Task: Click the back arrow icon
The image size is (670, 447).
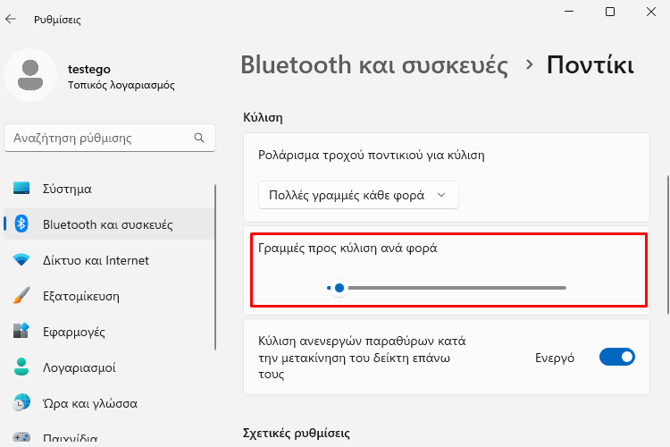Action: (11, 19)
